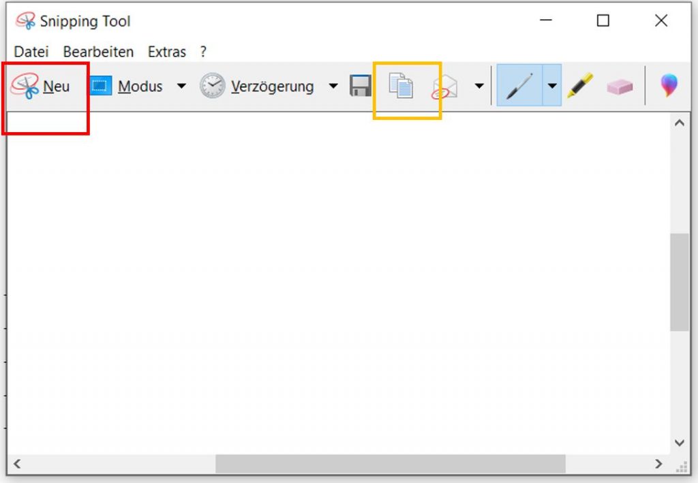Copy the snip with the copy icon
698x483 pixels.
401,85
